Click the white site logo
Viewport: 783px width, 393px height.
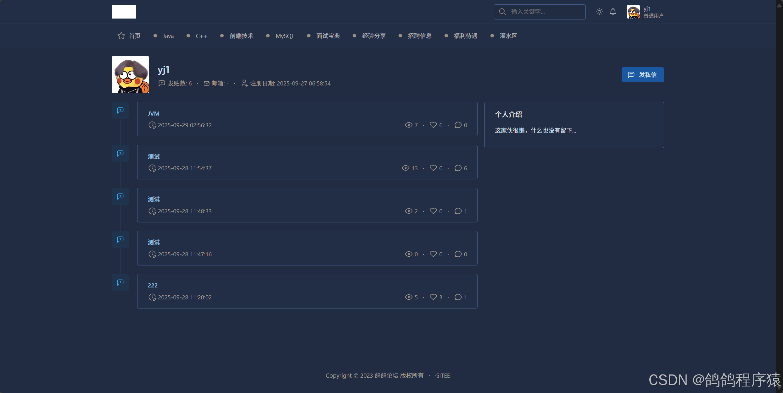(x=124, y=12)
